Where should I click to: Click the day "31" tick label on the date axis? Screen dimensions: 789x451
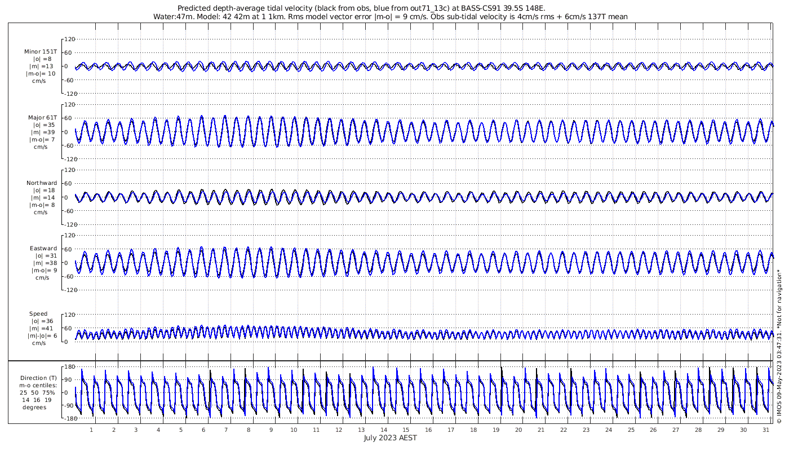[766, 430]
